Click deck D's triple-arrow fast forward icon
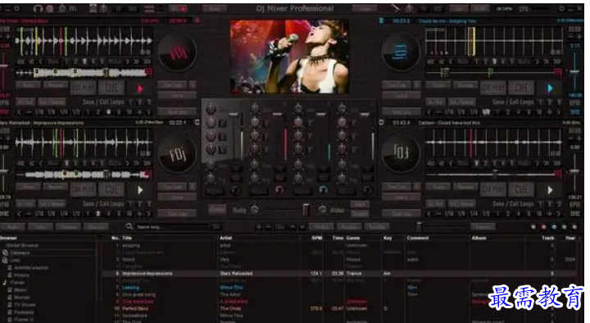 point(556,163)
